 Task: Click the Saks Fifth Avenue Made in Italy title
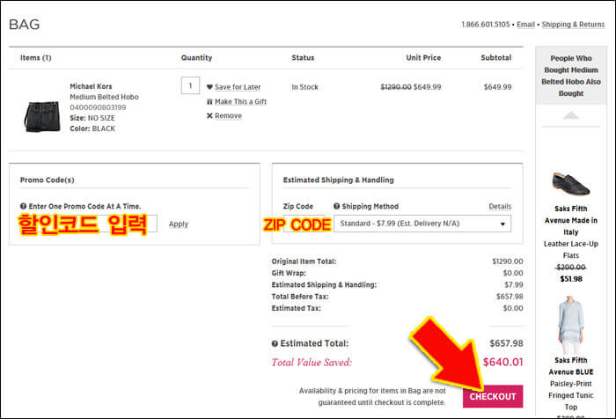571,220
